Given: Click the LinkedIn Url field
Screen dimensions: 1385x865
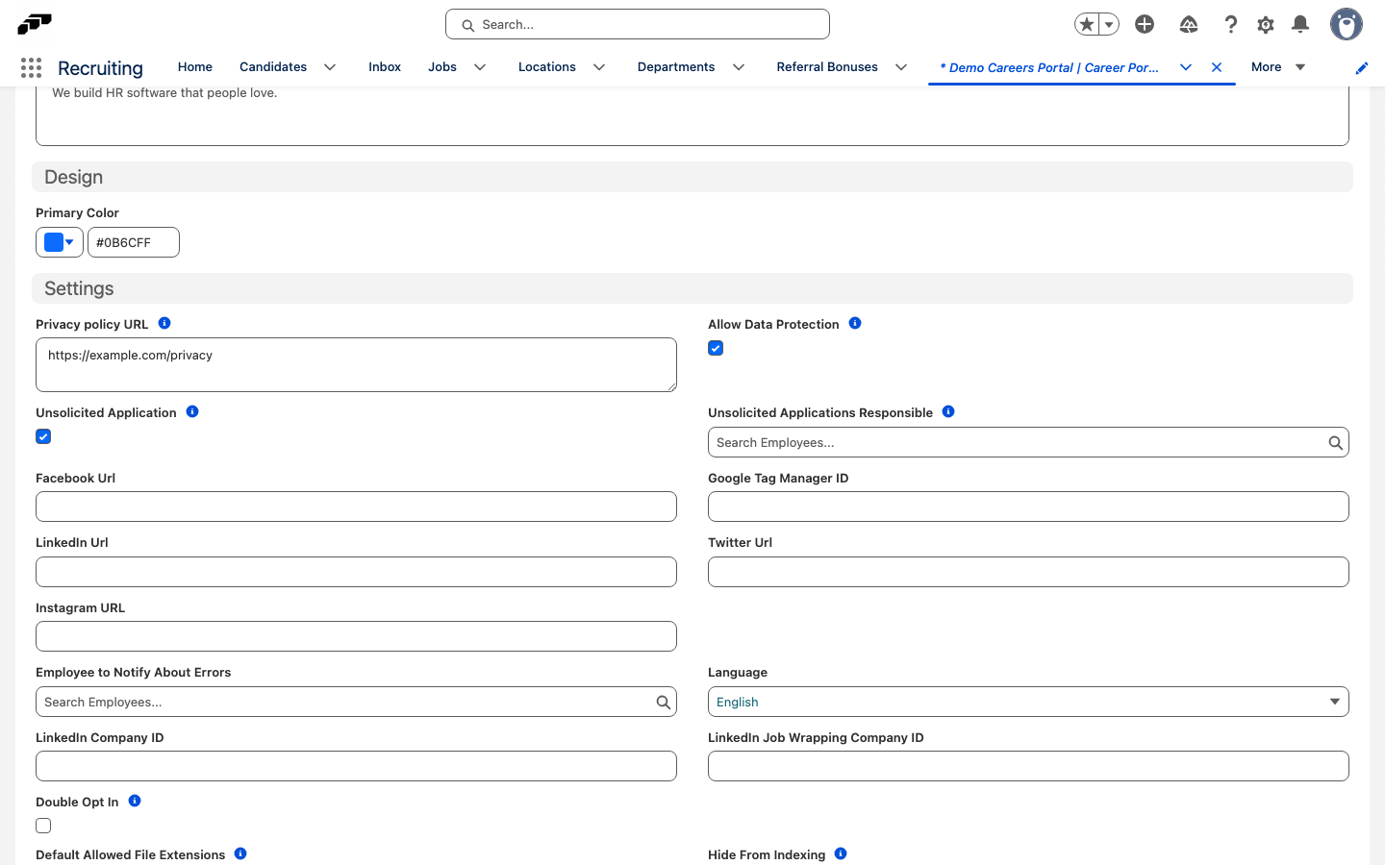Looking at the screenshot, I should point(356,572).
